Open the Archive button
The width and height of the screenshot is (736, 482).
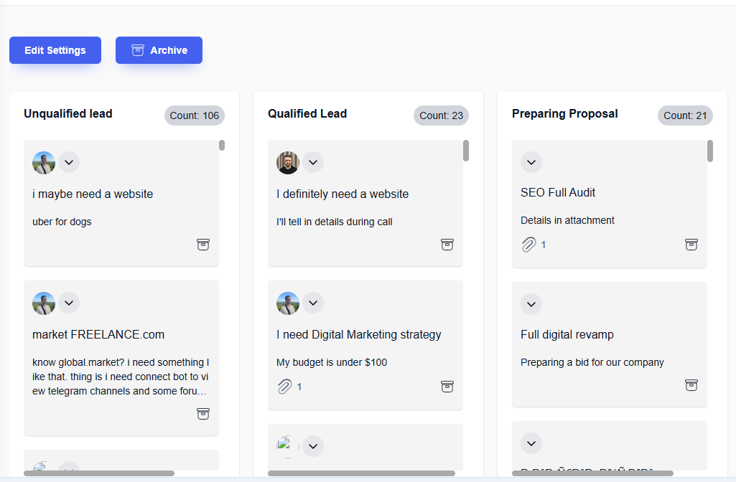click(159, 50)
